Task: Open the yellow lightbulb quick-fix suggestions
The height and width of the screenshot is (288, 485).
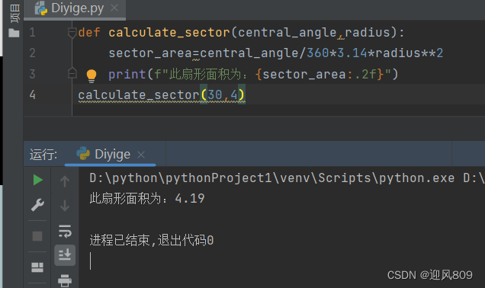Action: [92, 75]
